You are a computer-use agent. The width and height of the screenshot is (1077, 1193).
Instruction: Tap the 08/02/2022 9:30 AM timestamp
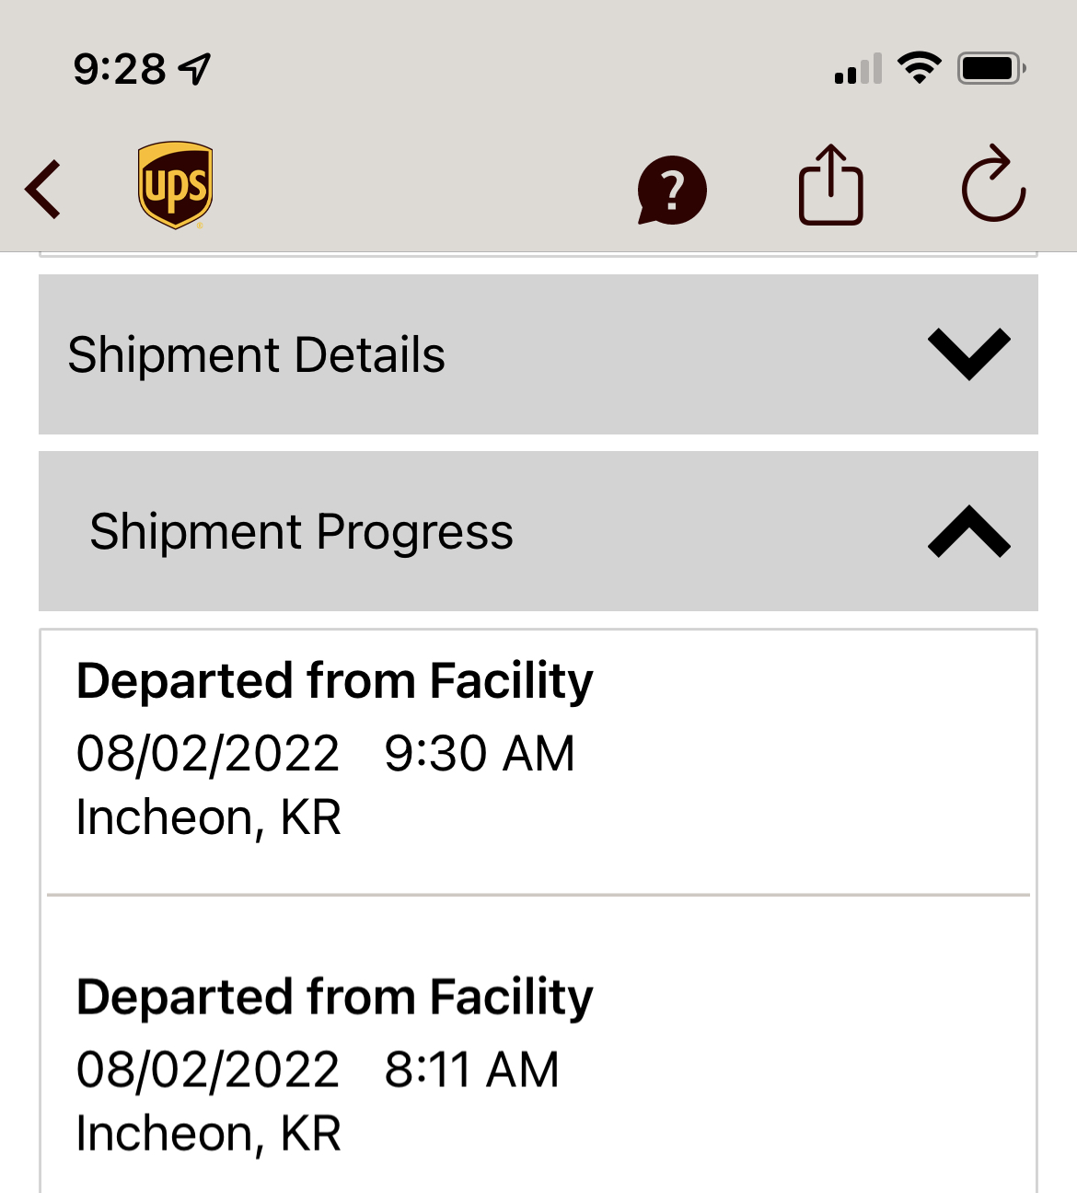pos(325,754)
